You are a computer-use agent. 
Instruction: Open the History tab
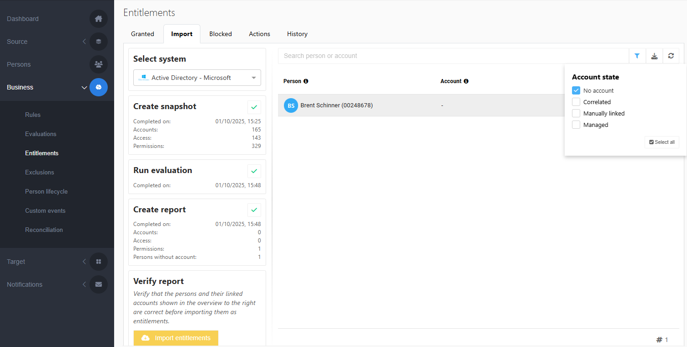297,34
